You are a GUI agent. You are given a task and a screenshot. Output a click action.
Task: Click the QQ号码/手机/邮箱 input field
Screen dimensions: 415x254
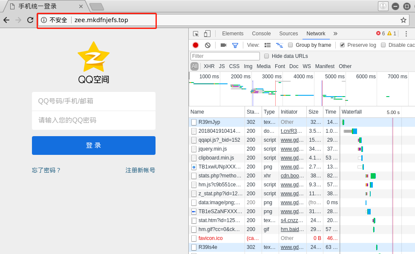click(94, 101)
